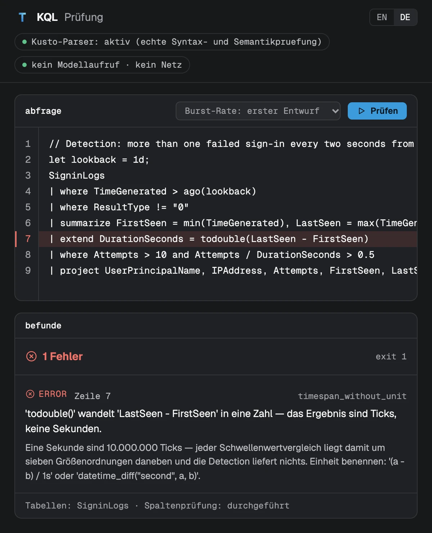Click the abfrage panel heading

[43, 111]
